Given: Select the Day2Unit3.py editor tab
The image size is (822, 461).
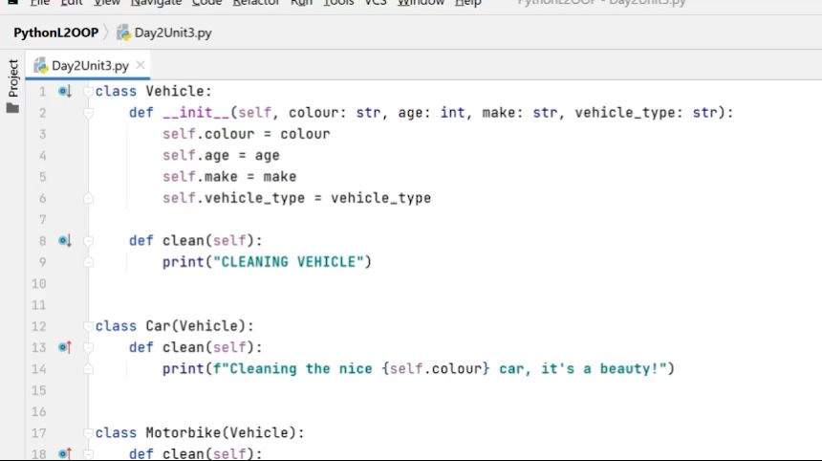Looking at the screenshot, I should (90, 66).
